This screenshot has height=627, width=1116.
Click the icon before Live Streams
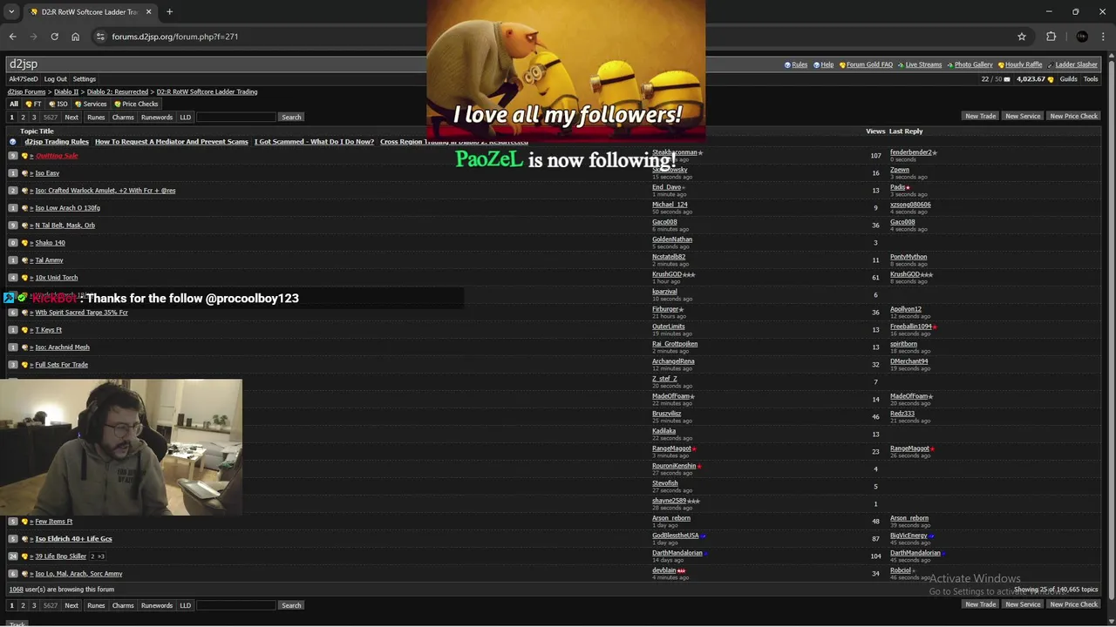pyautogui.click(x=902, y=64)
